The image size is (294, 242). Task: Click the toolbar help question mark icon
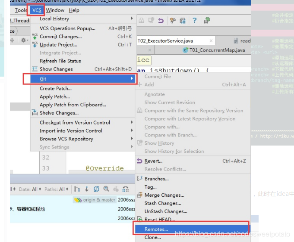195,20
